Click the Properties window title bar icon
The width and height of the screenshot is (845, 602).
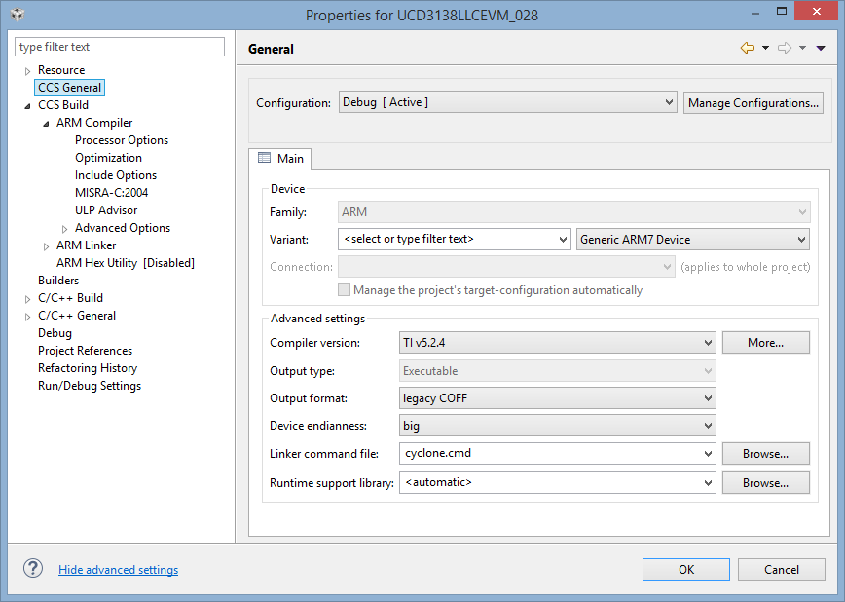click(x=18, y=14)
